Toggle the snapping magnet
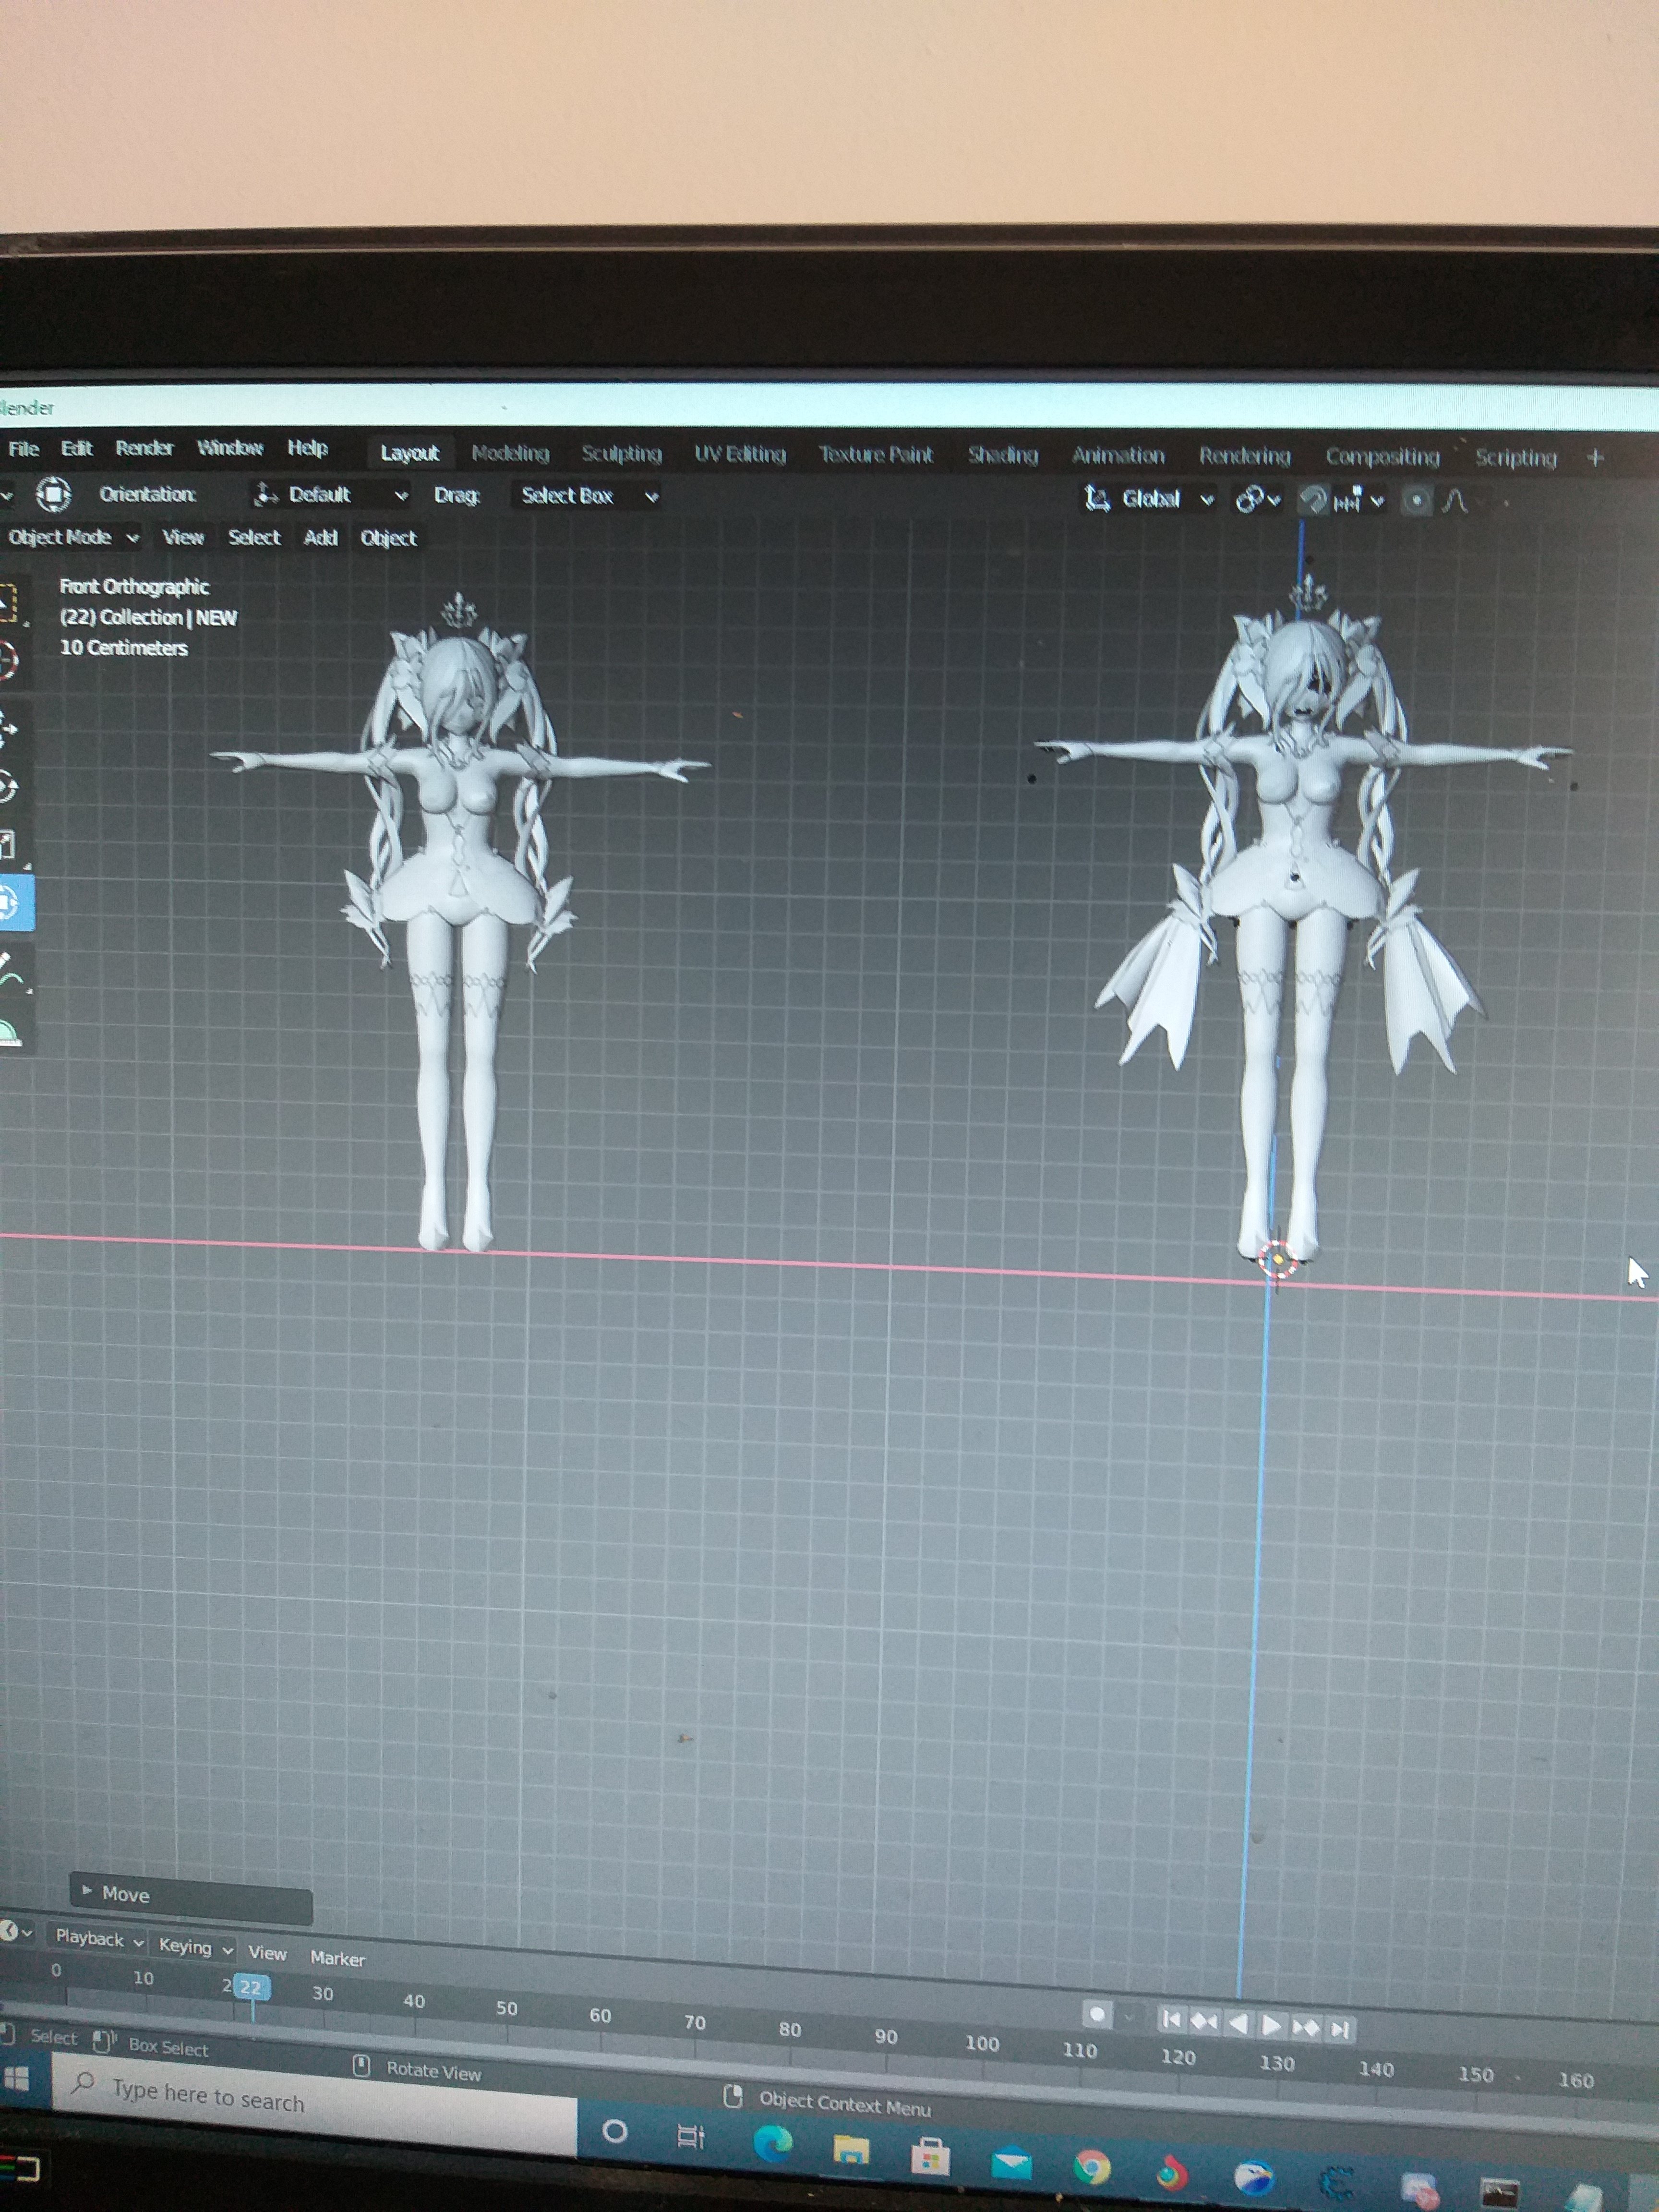The height and width of the screenshot is (2212, 1659). [x=1314, y=499]
